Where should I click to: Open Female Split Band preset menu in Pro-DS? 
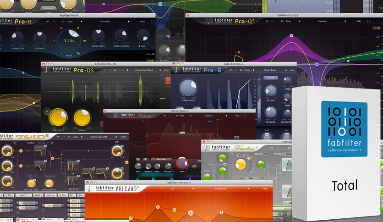point(144,70)
